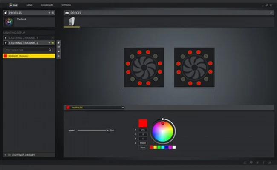Viewport: 277px width, 170px height.
Task: Click the Profiles header icon
Action: tap(6, 13)
